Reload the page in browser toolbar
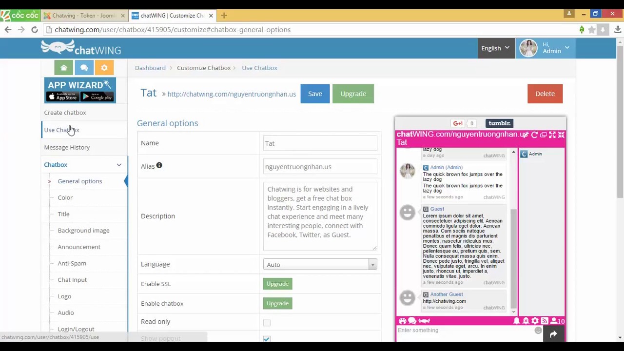 pos(34,30)
